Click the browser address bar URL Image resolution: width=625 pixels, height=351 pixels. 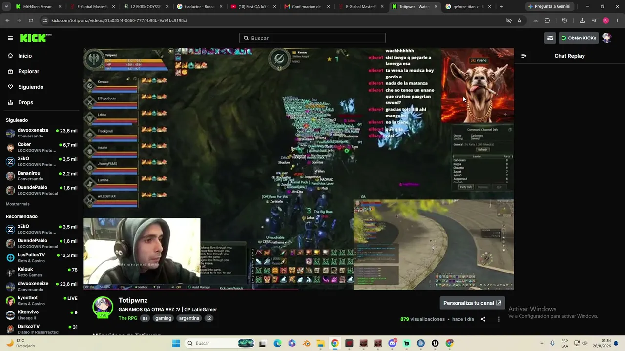pos(120,20)
